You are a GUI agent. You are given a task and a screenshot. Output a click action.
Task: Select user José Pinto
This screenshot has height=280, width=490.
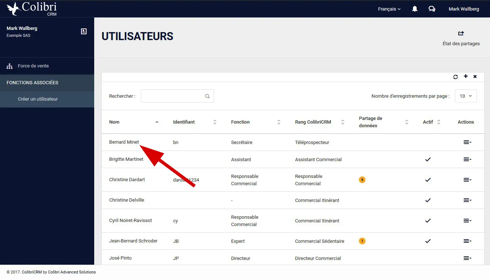tap(120, 258)
